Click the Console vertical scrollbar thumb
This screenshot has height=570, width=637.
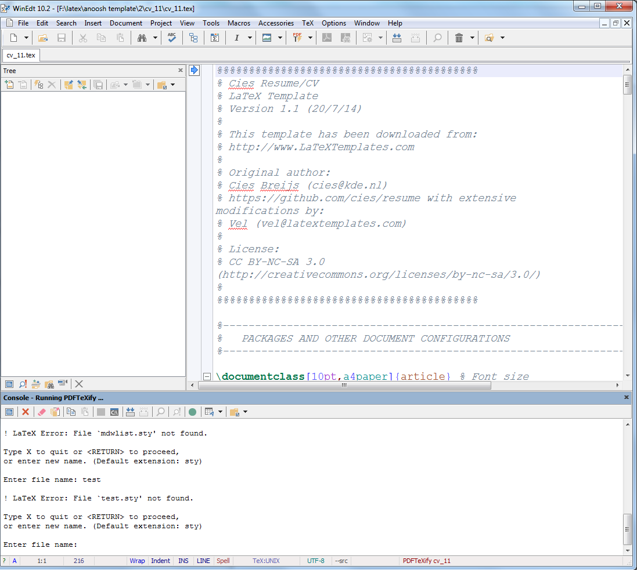pyautogui.click(x=628, y=529)
